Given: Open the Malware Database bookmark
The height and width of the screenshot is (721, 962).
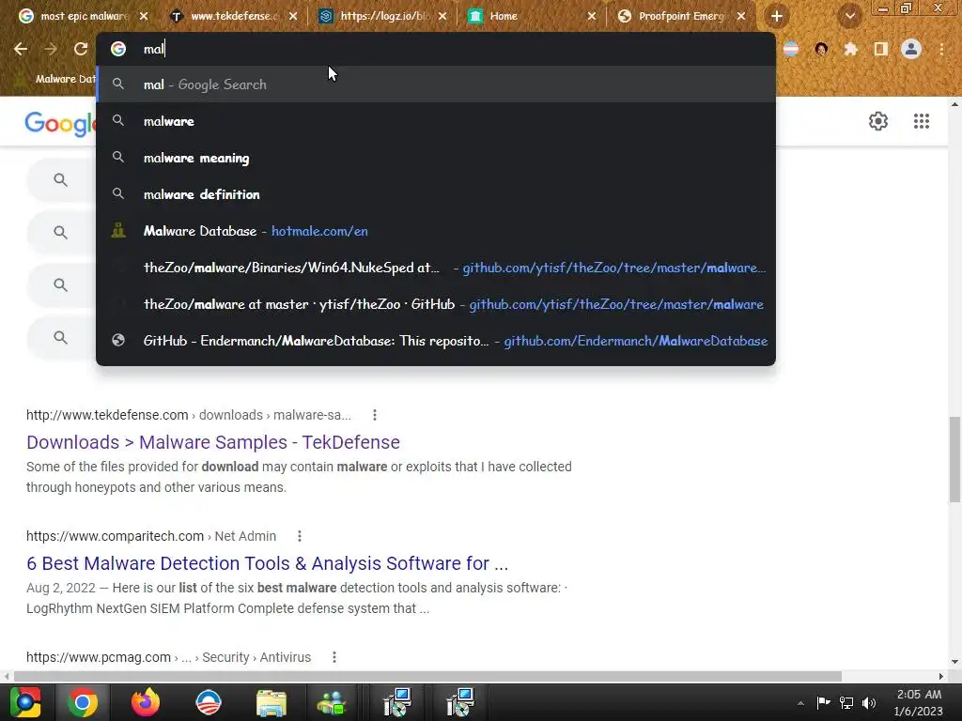Looking at the screenshot, I should click(55, 79).
